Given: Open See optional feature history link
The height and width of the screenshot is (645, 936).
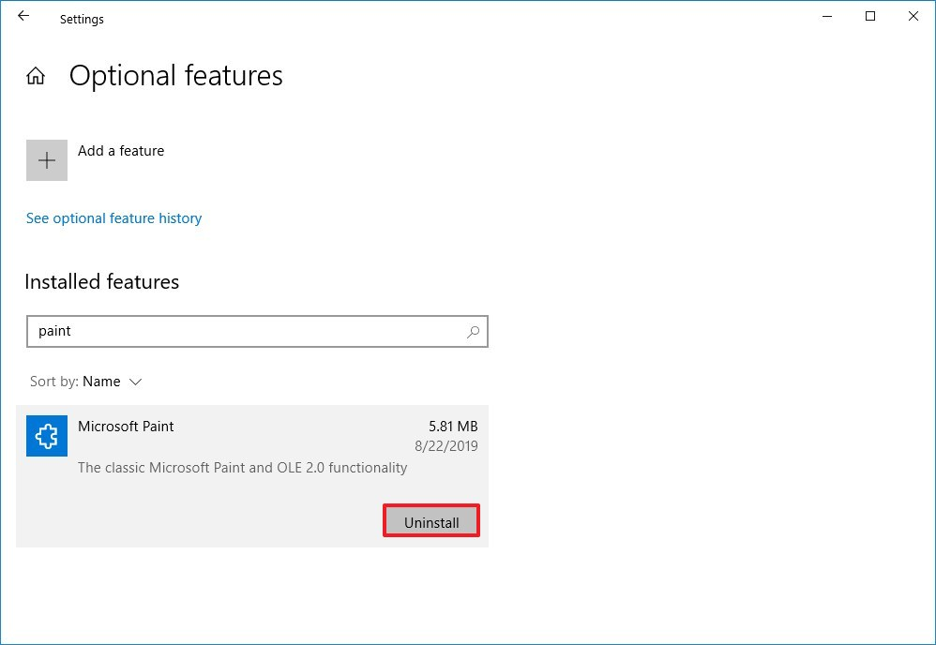Looking at the screenshot, I should (113, 218).
